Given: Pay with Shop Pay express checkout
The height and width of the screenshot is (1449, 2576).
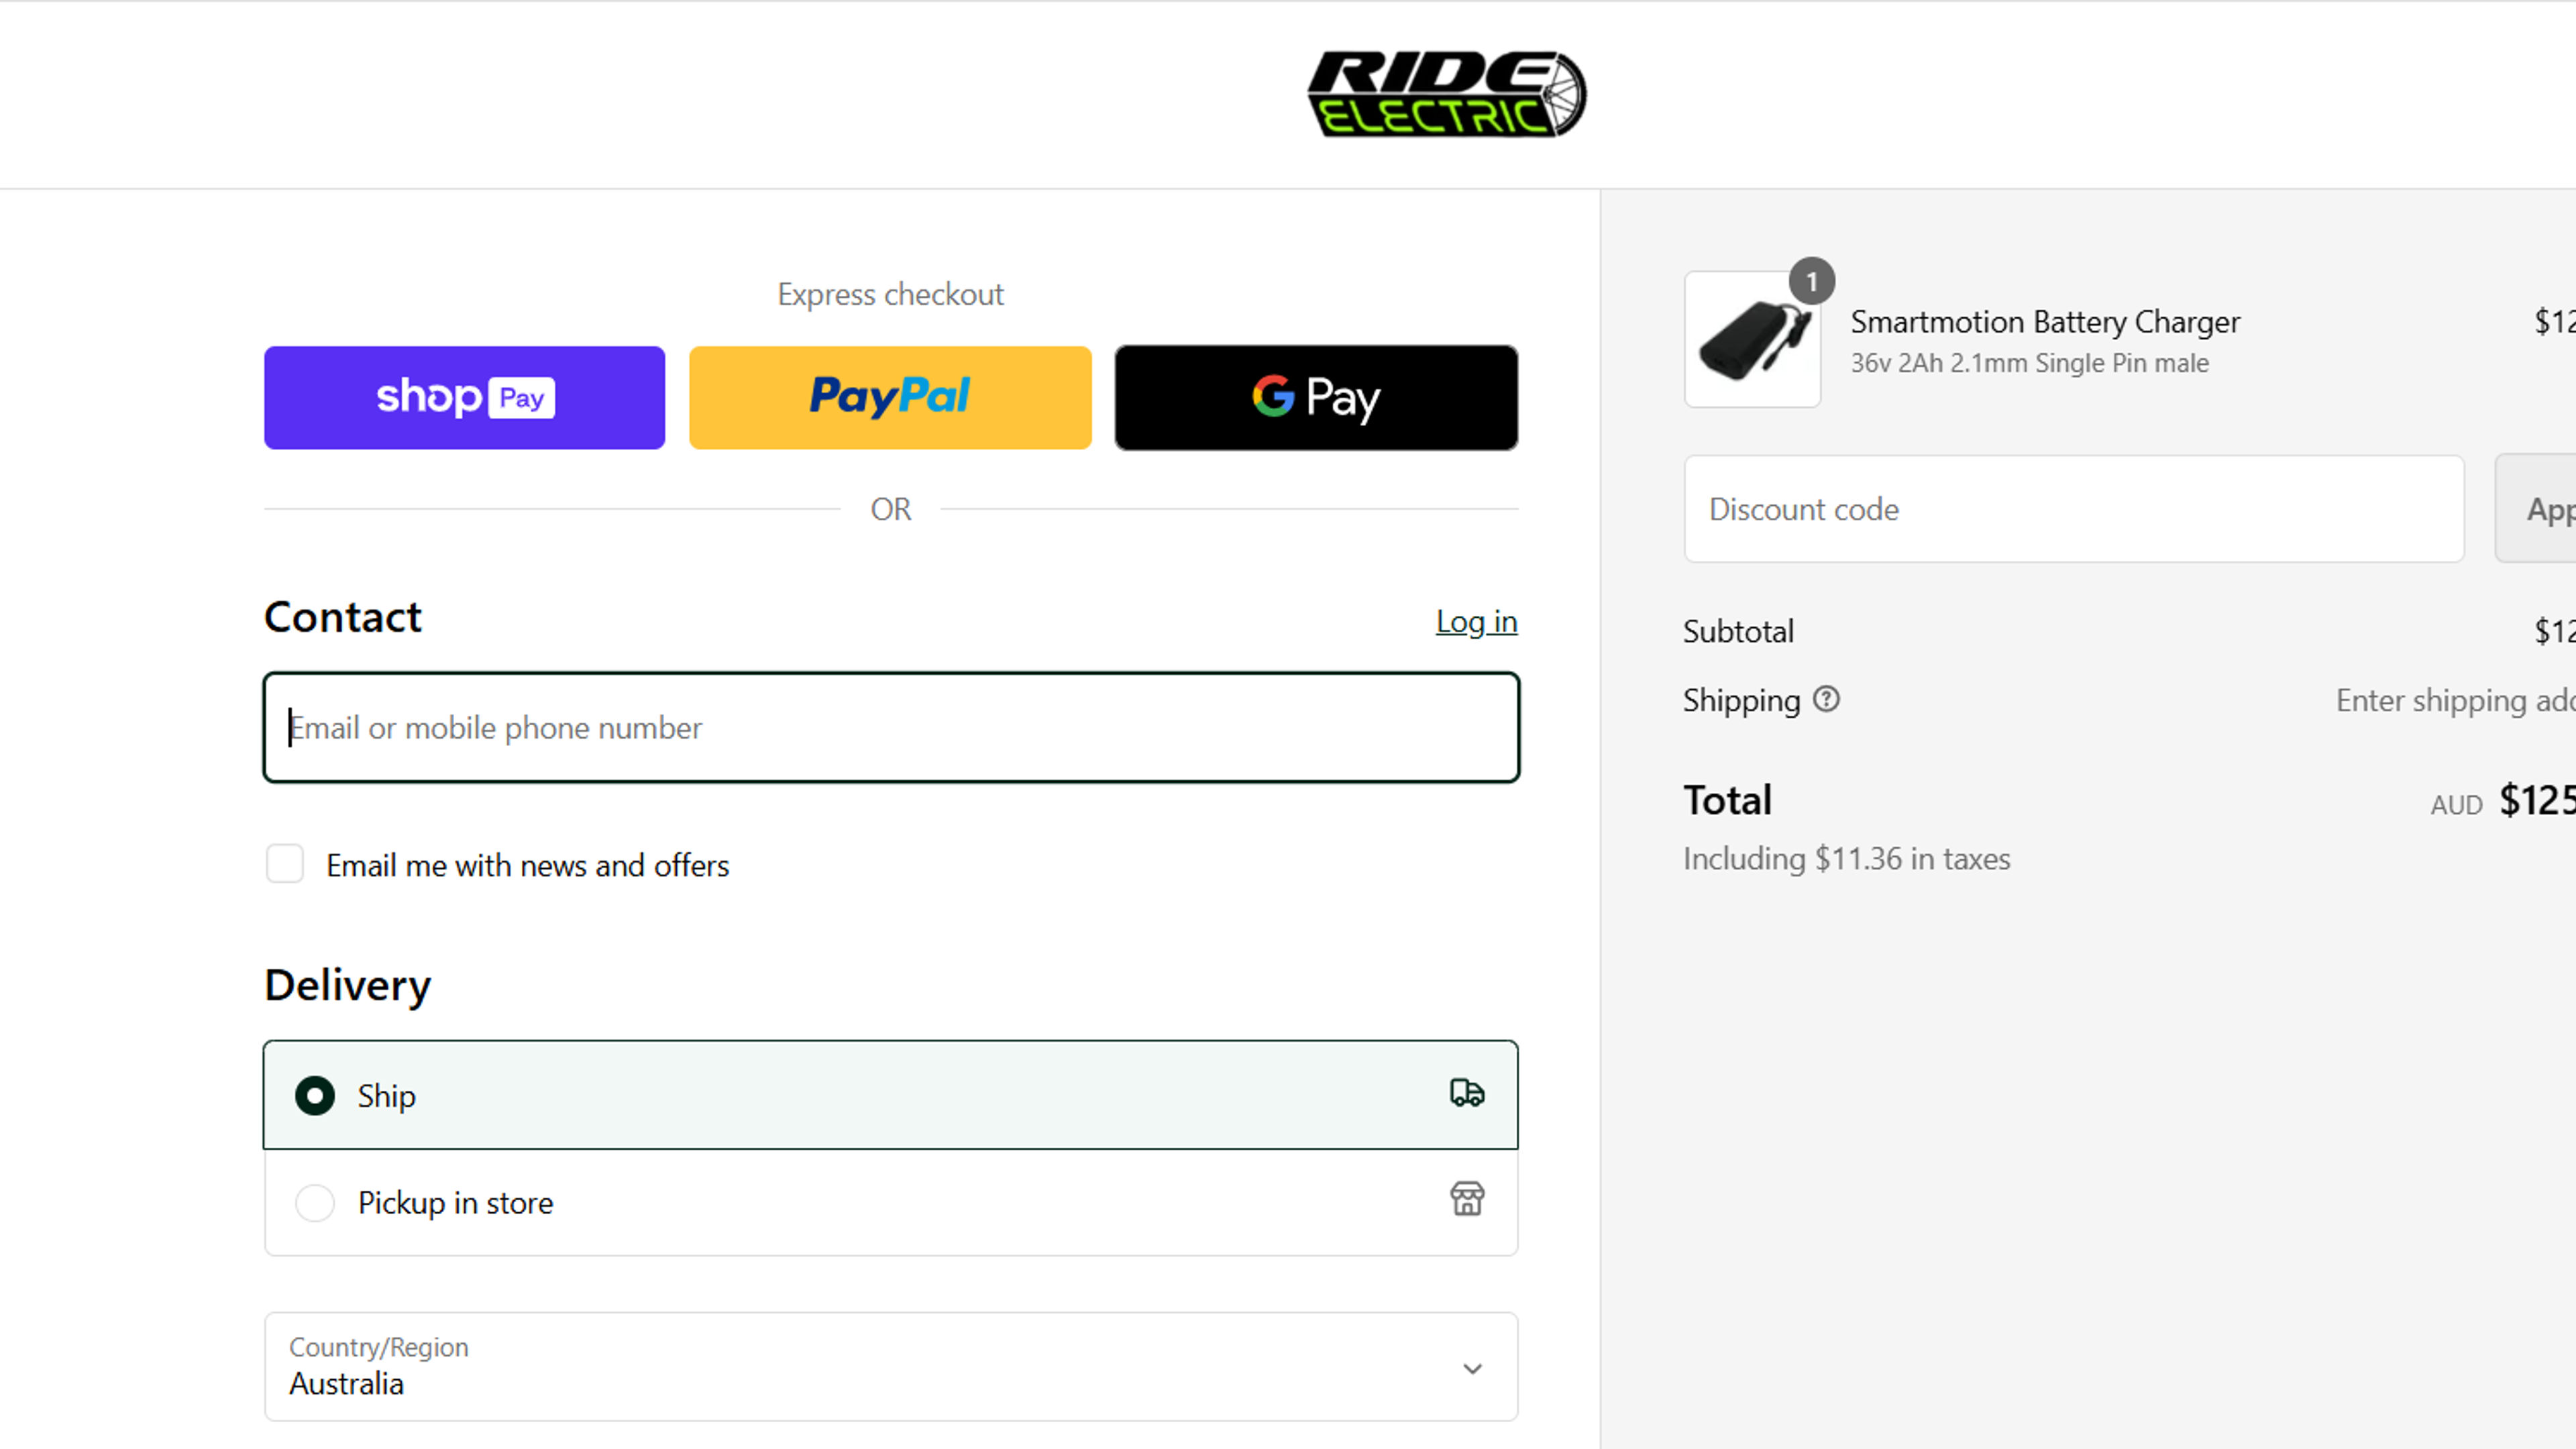Looking at the screenshot, I should (464, 398).
